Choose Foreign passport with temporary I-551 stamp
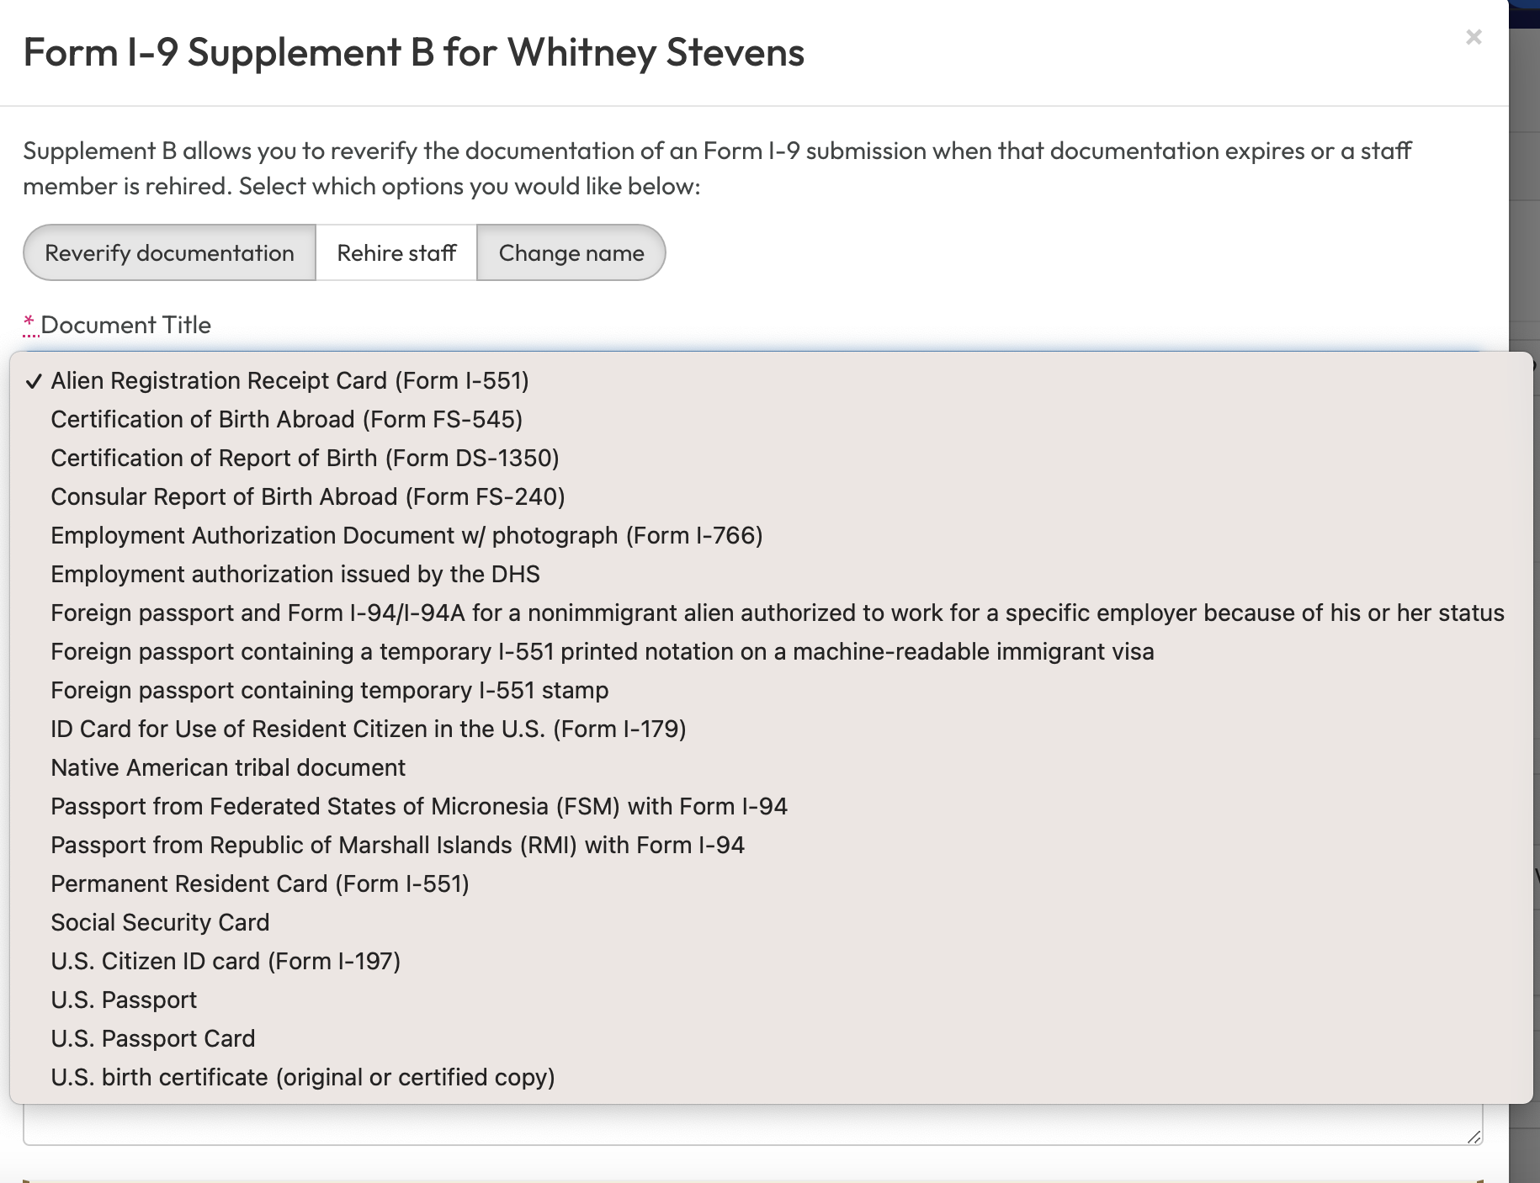 click(x=329, y=691)
